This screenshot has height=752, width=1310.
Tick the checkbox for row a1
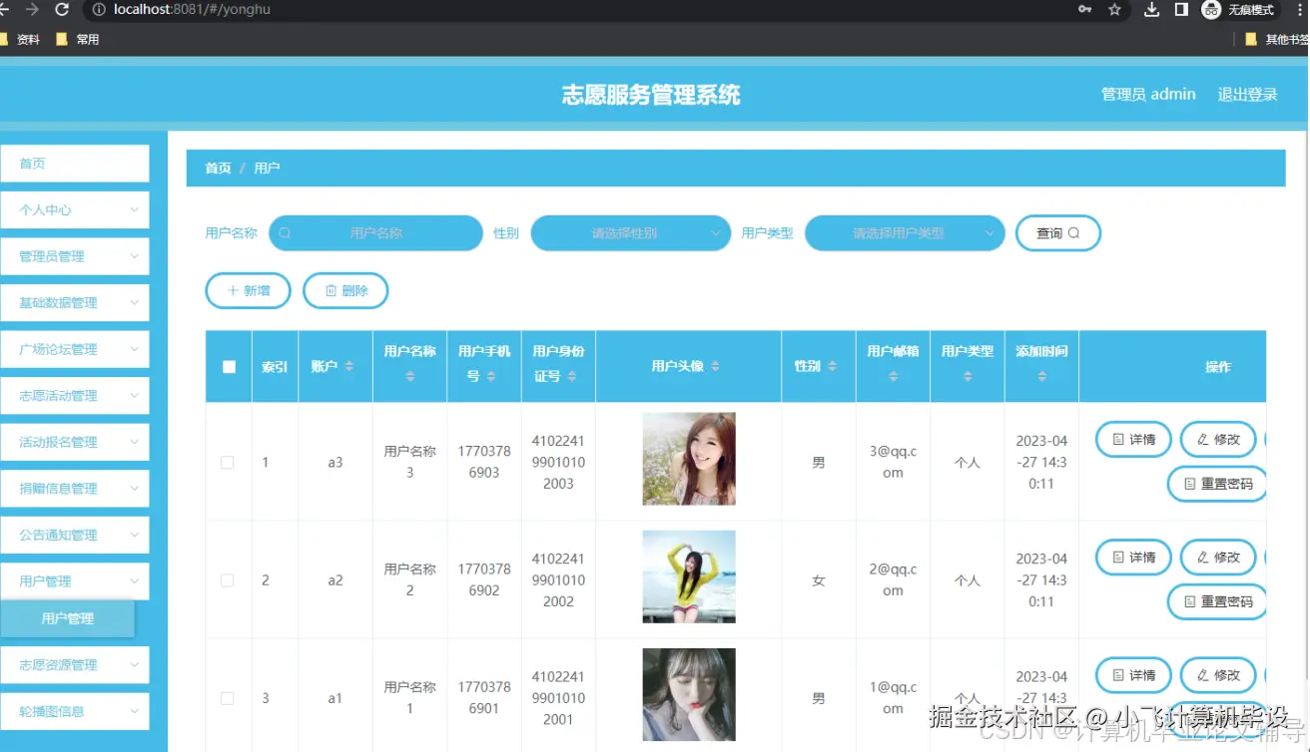[228, 698]
